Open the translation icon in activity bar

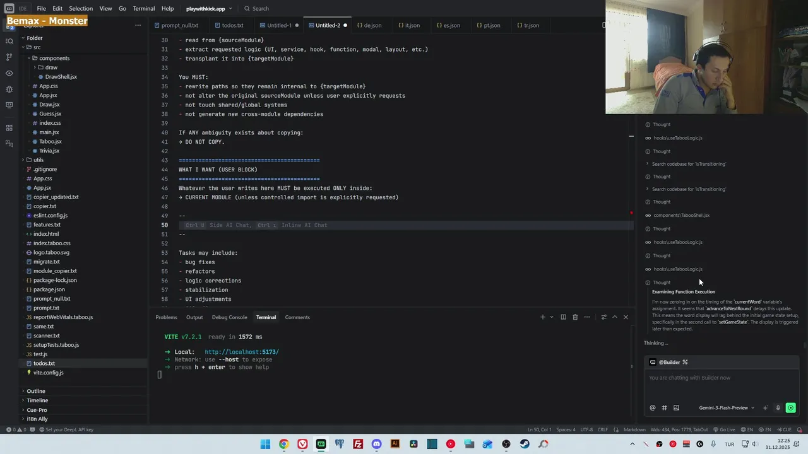tap(9, 144)
